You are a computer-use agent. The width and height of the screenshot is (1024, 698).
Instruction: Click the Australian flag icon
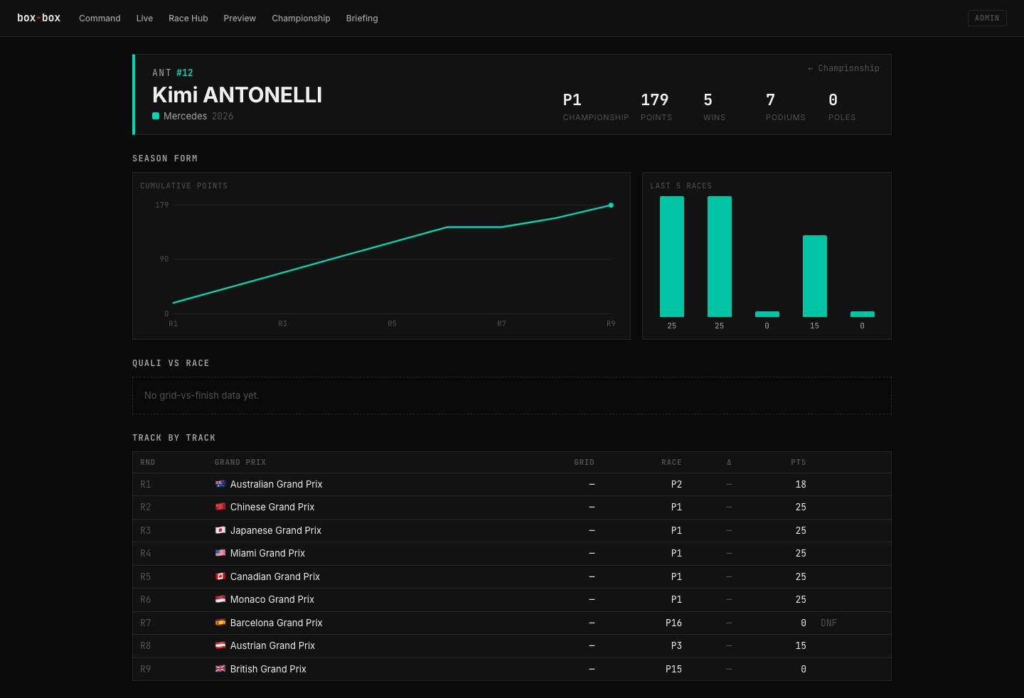220,484
